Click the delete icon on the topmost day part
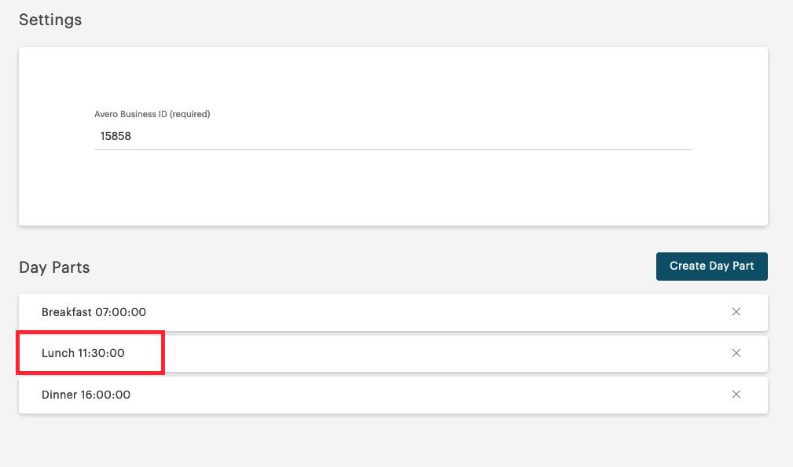793x467 pixels. pos(736,311)
